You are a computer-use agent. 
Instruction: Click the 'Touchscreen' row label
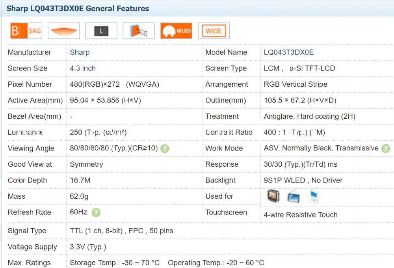pyautogui.click(x=226, y=212)
